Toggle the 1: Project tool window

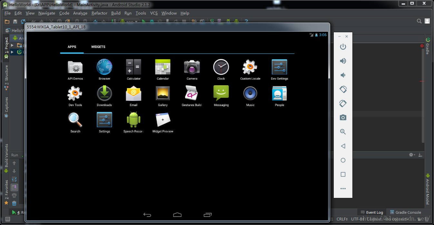click(6, 48)
